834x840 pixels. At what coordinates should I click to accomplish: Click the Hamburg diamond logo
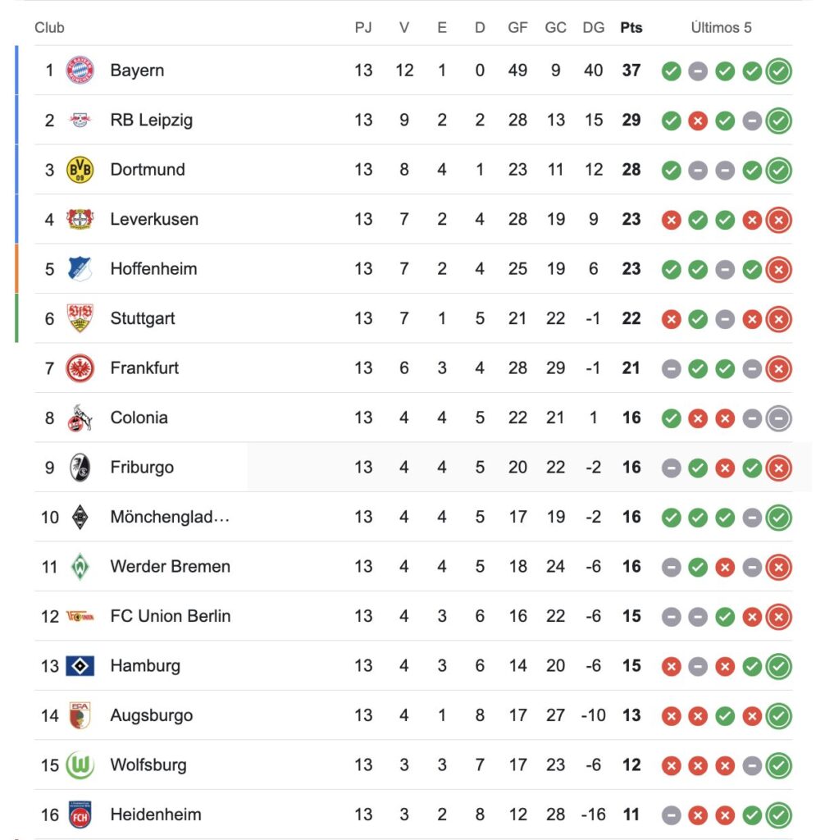(x=80, y=666)
